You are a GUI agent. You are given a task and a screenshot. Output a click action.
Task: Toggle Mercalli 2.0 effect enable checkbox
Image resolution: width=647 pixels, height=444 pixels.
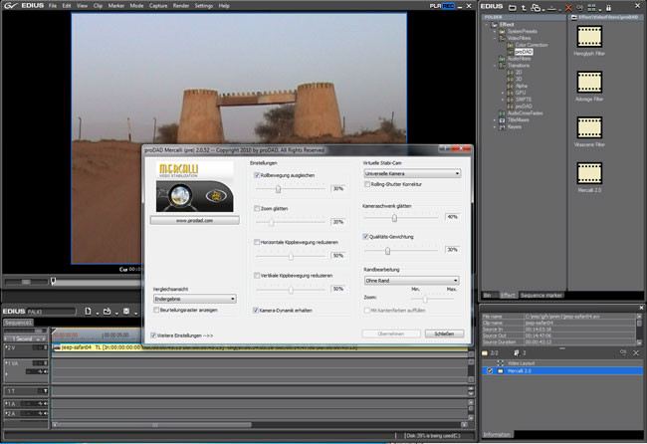[x=490, y=371]
